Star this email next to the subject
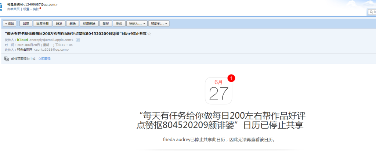Screen dimensions: 376x151 [149, 34]
